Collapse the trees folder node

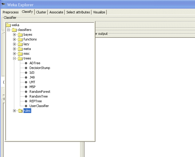click(x=14, y=58)
